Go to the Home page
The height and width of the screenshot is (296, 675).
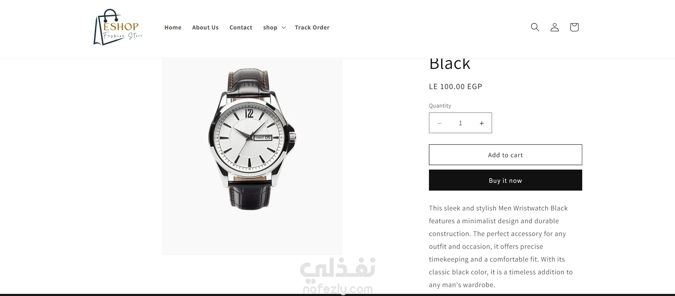click(173, 27)
